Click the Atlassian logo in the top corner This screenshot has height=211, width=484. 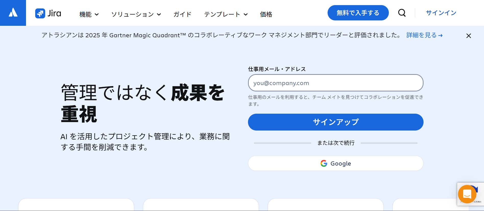[13, 13]
